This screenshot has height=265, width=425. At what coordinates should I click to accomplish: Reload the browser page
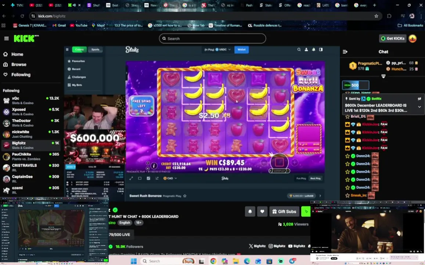pos(22,16)
